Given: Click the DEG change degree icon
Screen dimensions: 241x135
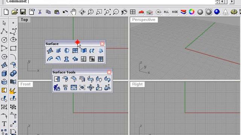Looking at the screenshot, I should pos(65,87).
